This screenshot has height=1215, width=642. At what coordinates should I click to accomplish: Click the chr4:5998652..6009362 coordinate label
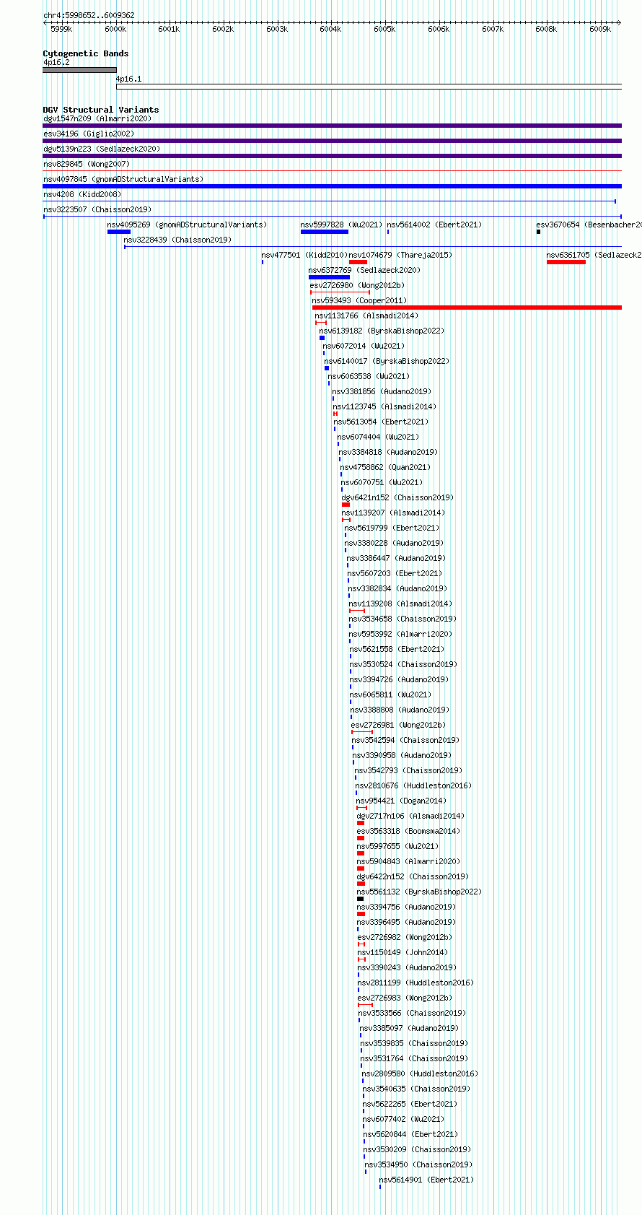pos(89,15)
